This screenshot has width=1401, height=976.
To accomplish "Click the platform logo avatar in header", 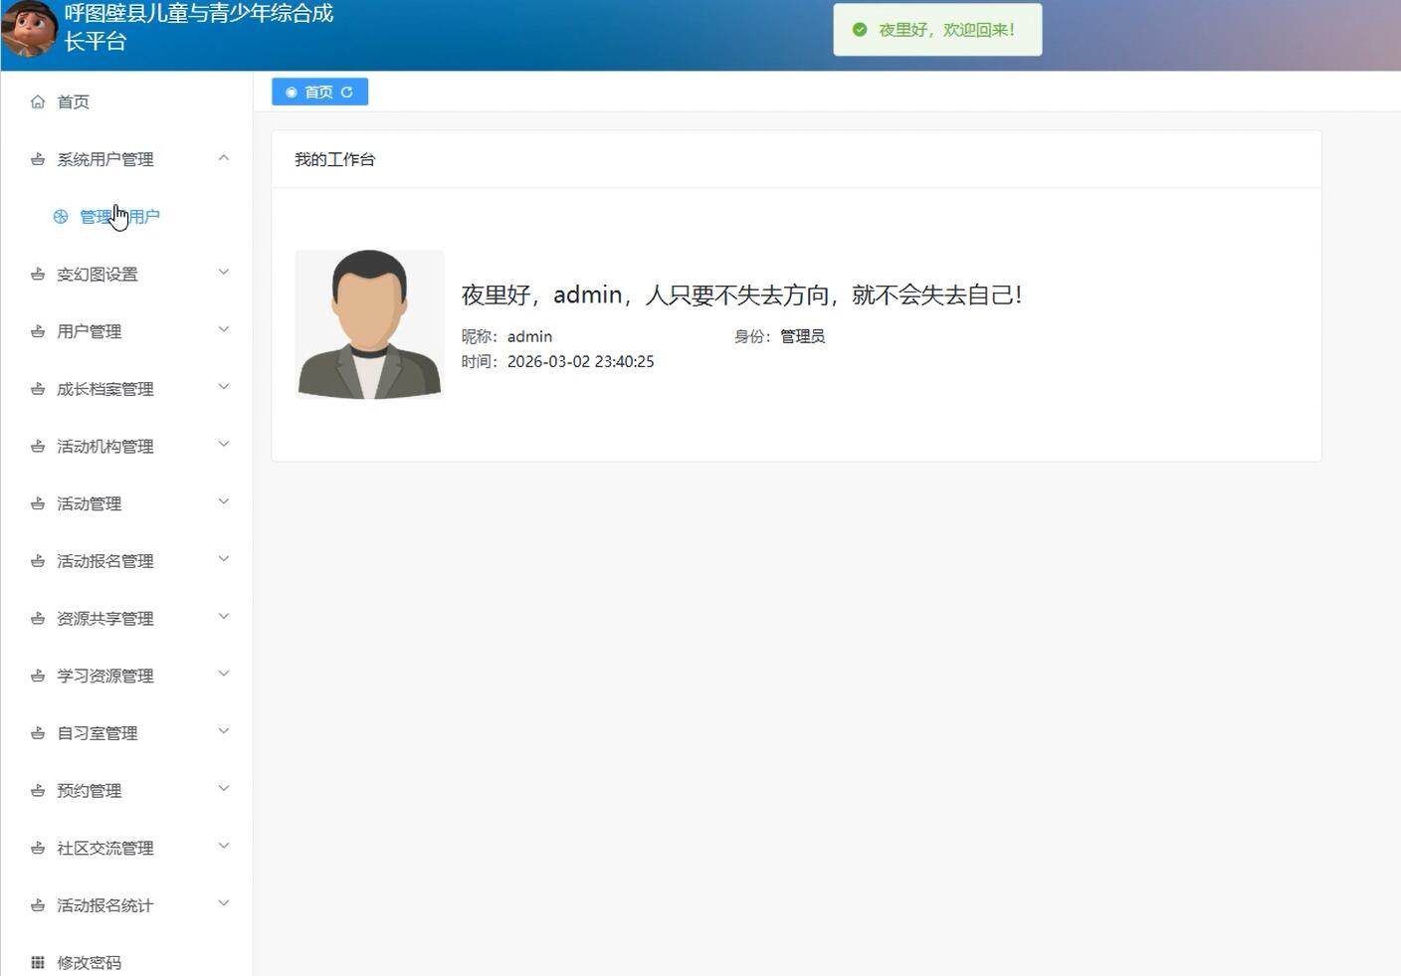I will pos(29,28).
